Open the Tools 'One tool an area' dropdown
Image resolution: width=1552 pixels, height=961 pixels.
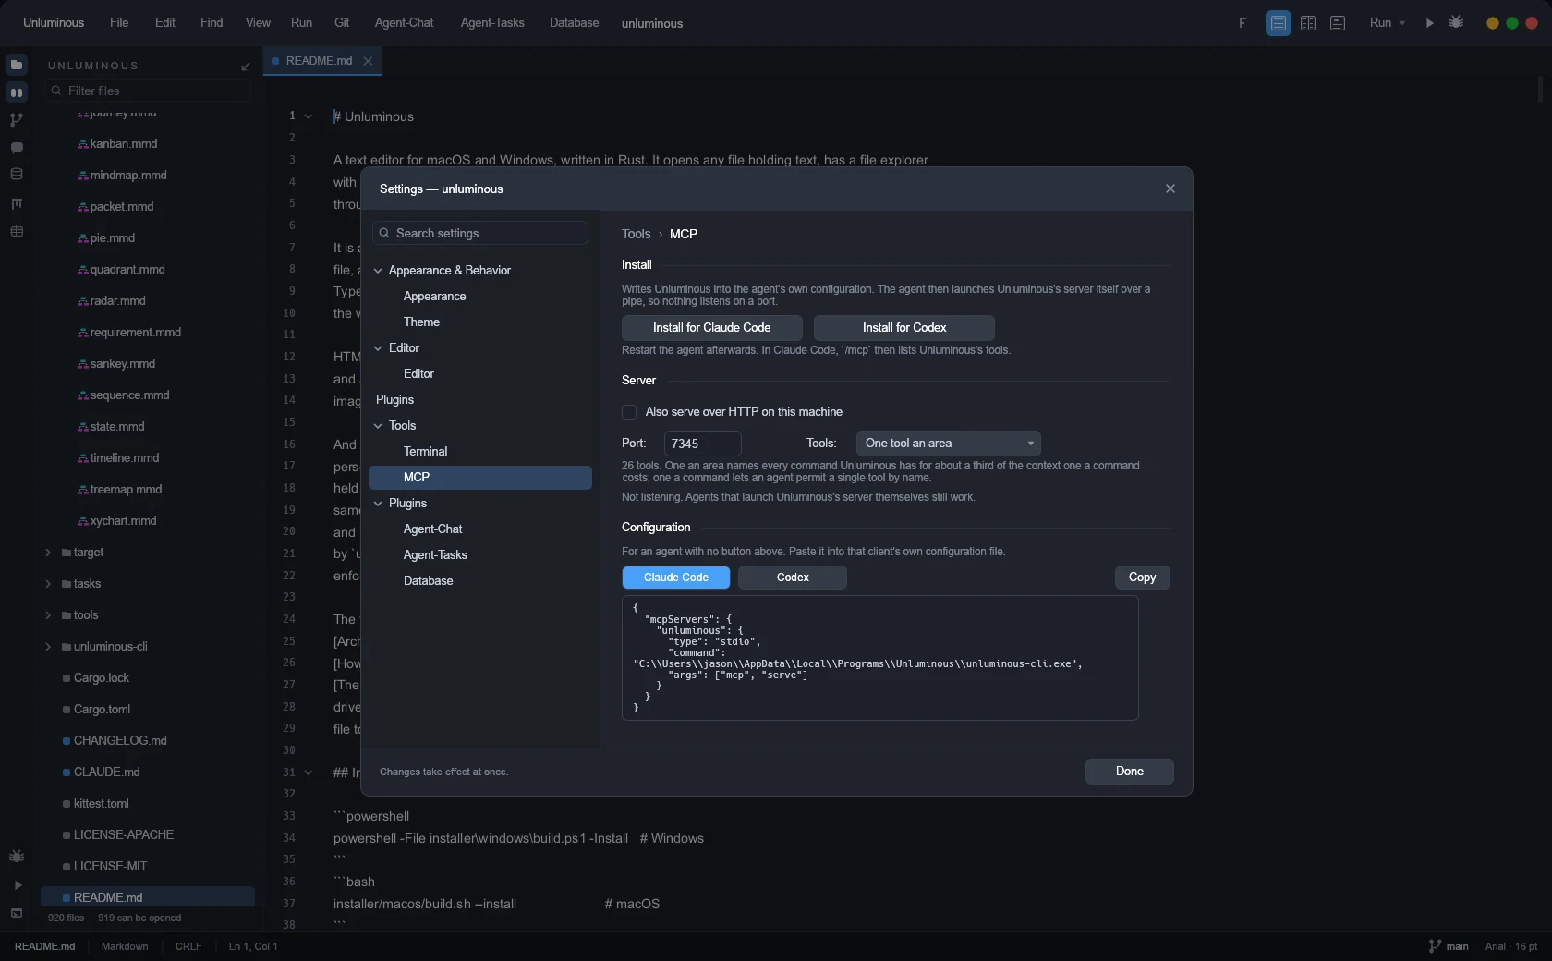[x=948, y=444]
